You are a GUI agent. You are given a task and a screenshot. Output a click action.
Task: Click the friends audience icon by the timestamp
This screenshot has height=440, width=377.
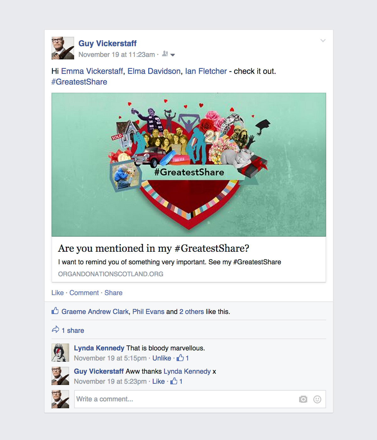[x=165, y=54]
